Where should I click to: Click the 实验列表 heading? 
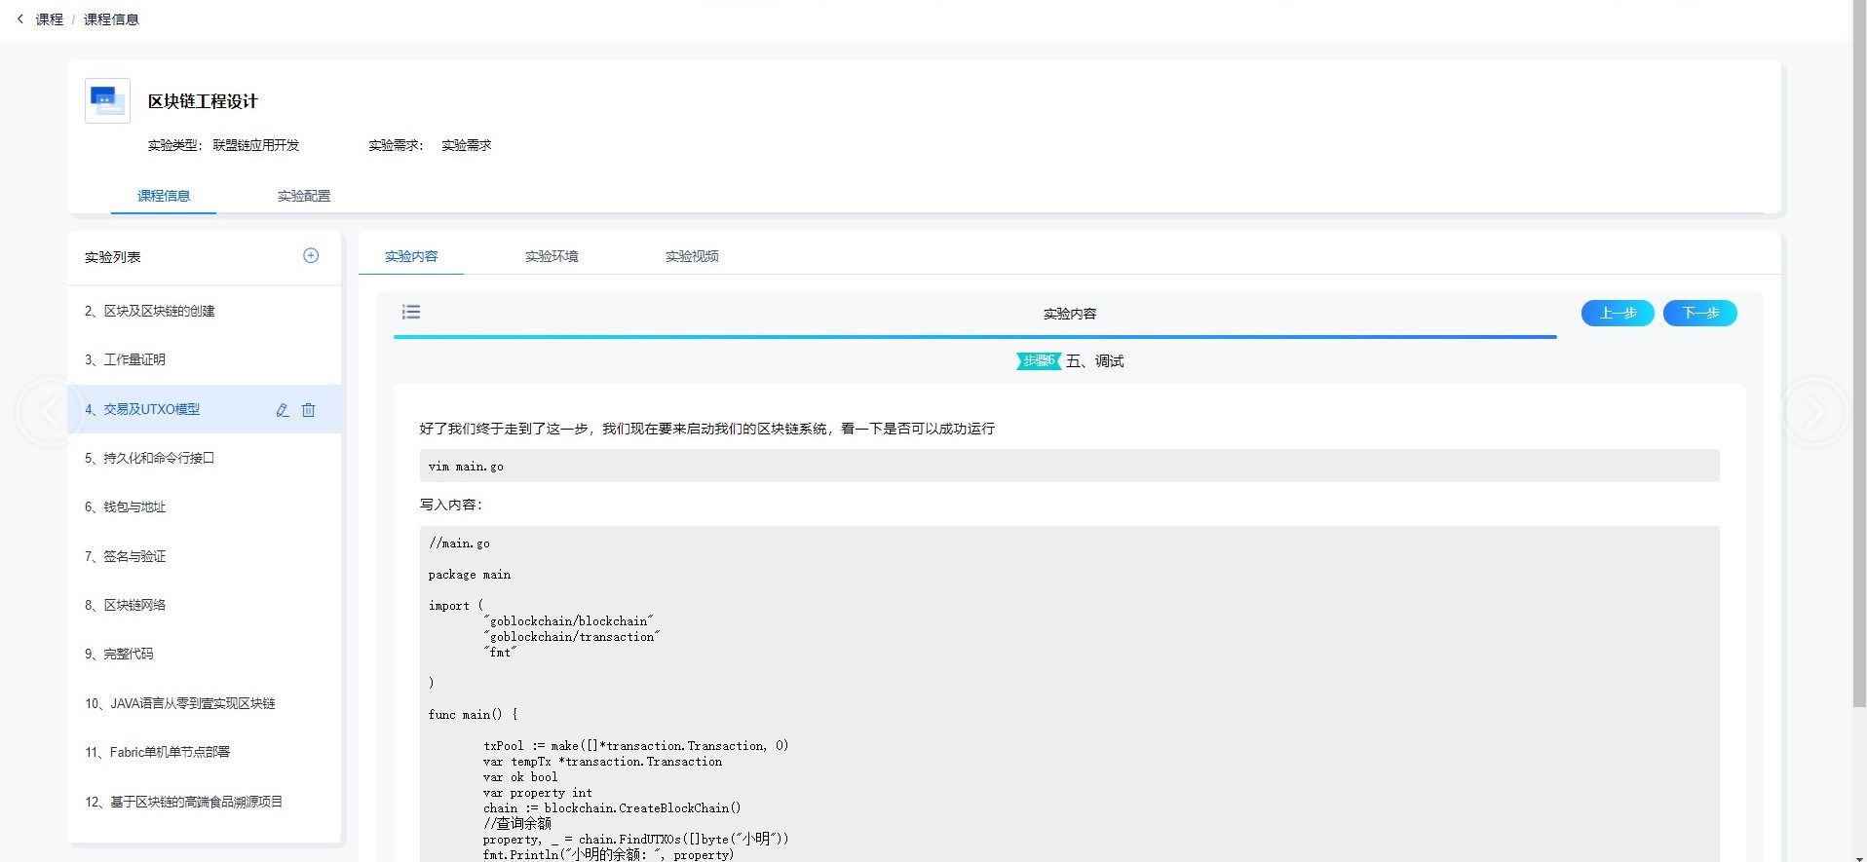tap(113, 257)
